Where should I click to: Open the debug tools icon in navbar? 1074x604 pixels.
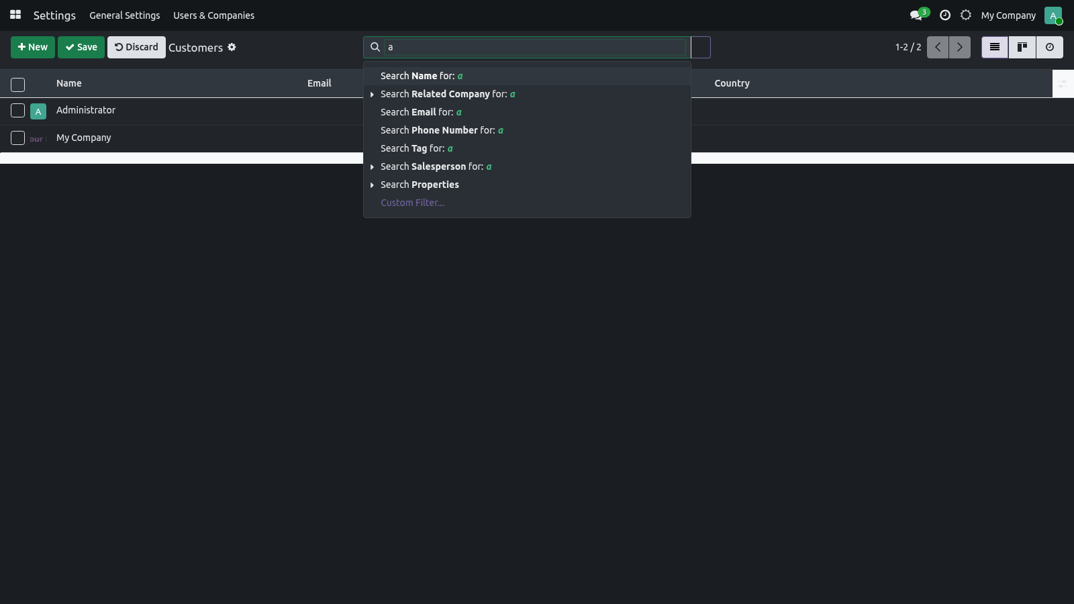(966, 15)
